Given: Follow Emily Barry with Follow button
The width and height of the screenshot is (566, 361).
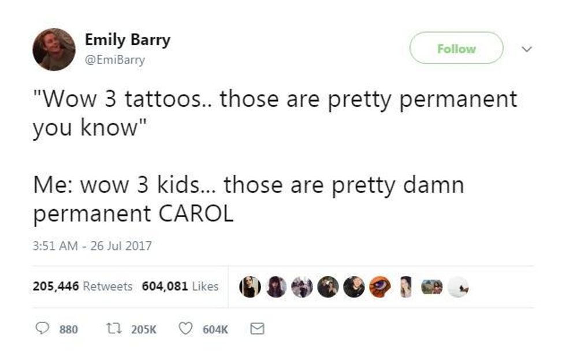Looking at the screenshot, I should coord(456,47).
